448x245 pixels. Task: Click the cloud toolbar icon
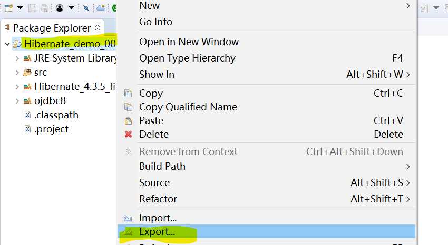101,8
